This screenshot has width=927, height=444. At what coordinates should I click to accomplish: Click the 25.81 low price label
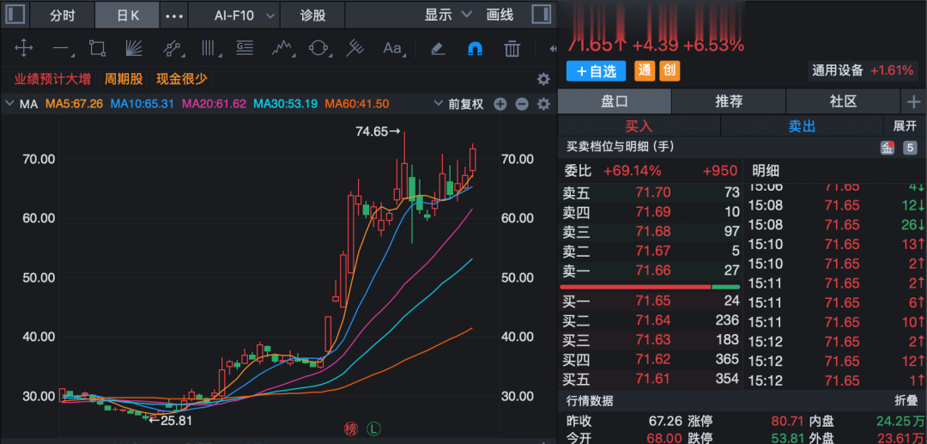(x=170, y=421)
